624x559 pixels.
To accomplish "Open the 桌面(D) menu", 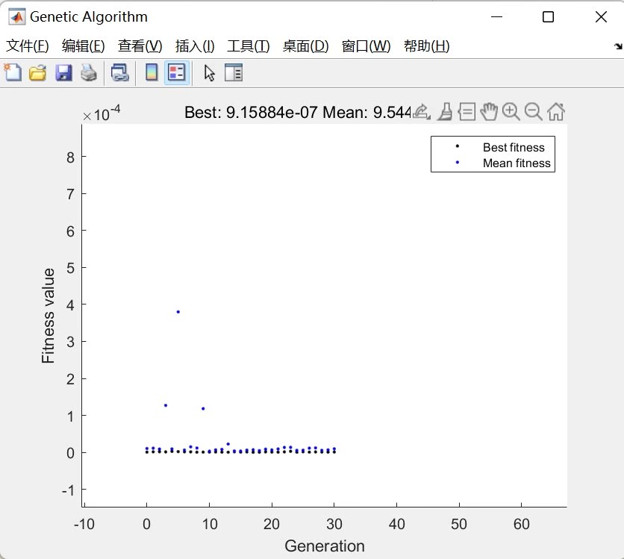I will coord(305,46).
